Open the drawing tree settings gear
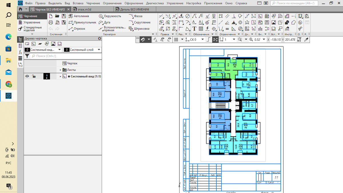343x193 pixels. 99,38
